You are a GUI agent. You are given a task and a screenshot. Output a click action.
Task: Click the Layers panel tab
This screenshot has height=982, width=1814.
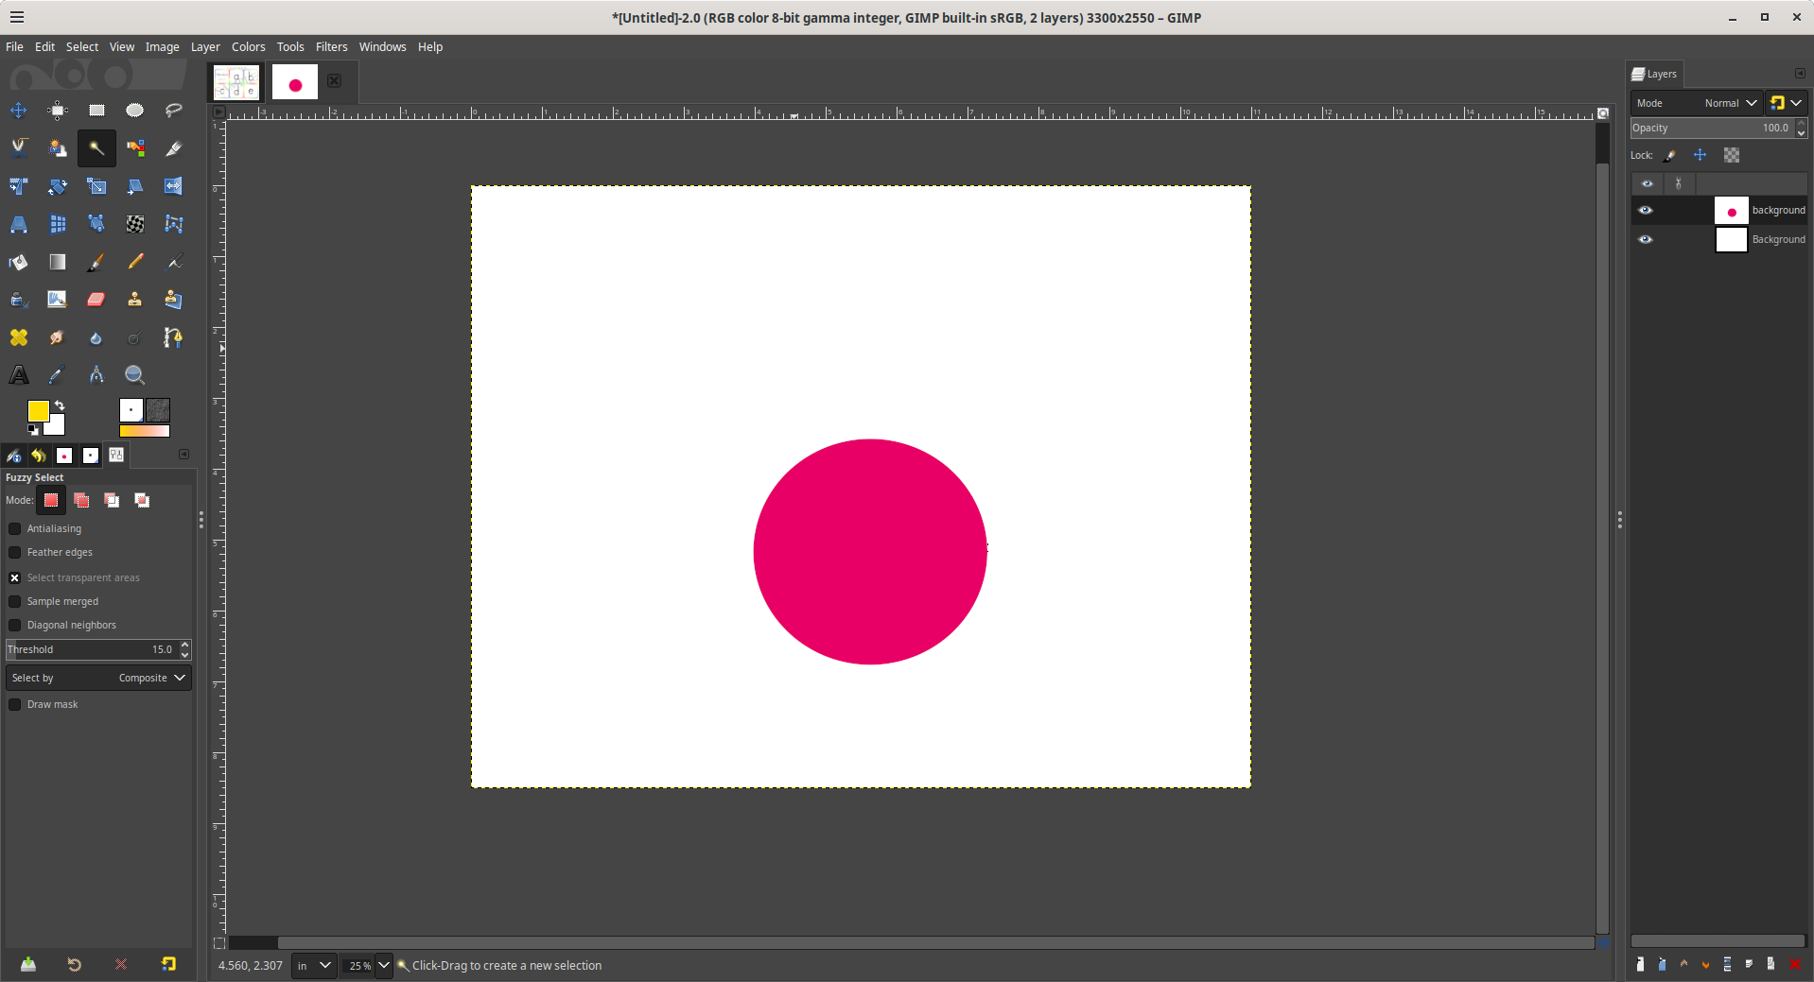point(1654,74)
